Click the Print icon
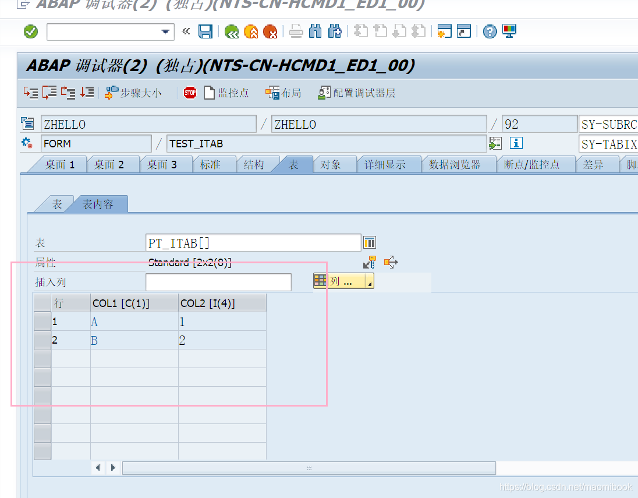638x498 pixels. pyautogui.click(x=296, y=31)
